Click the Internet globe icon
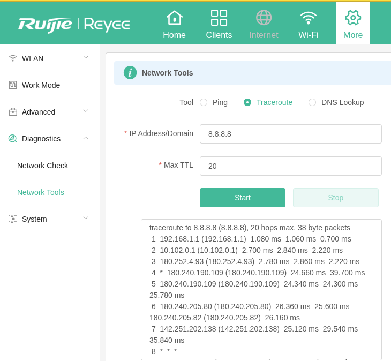The height and width of the screenshot is (361, 391). [x=264, y=18]
